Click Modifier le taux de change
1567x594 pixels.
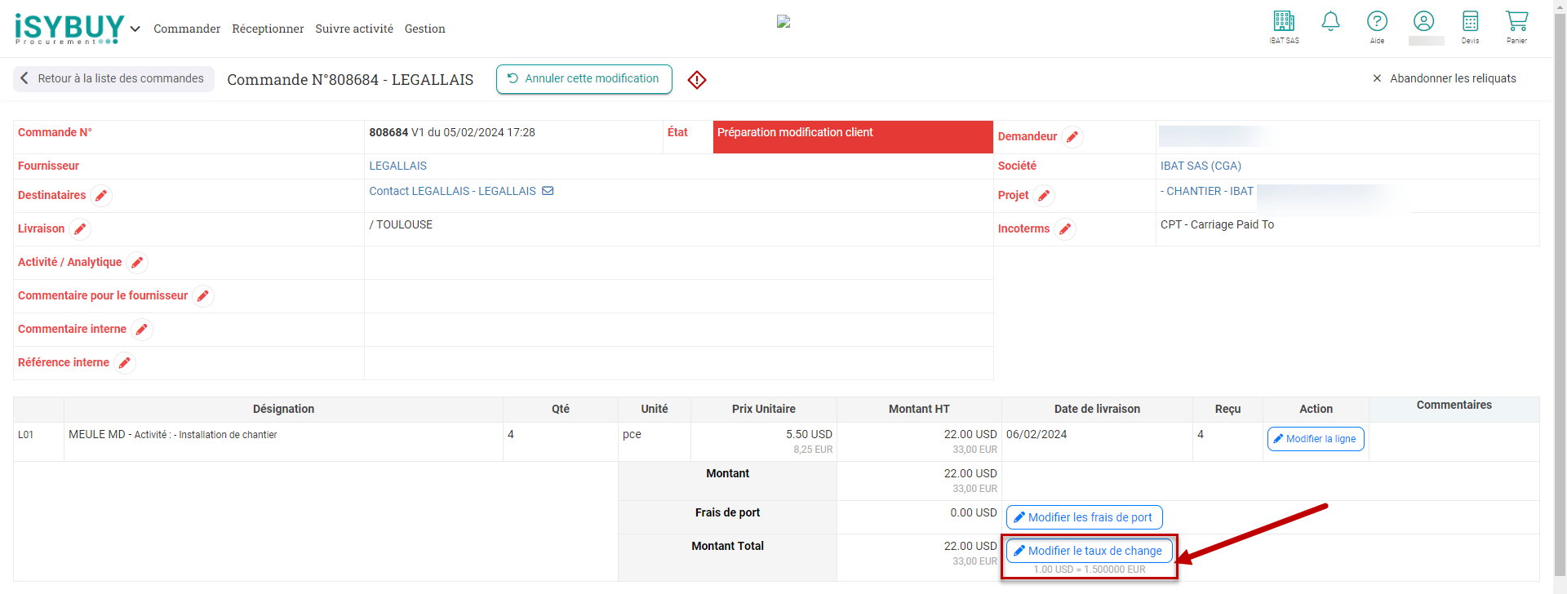[x=1089, y=551]
